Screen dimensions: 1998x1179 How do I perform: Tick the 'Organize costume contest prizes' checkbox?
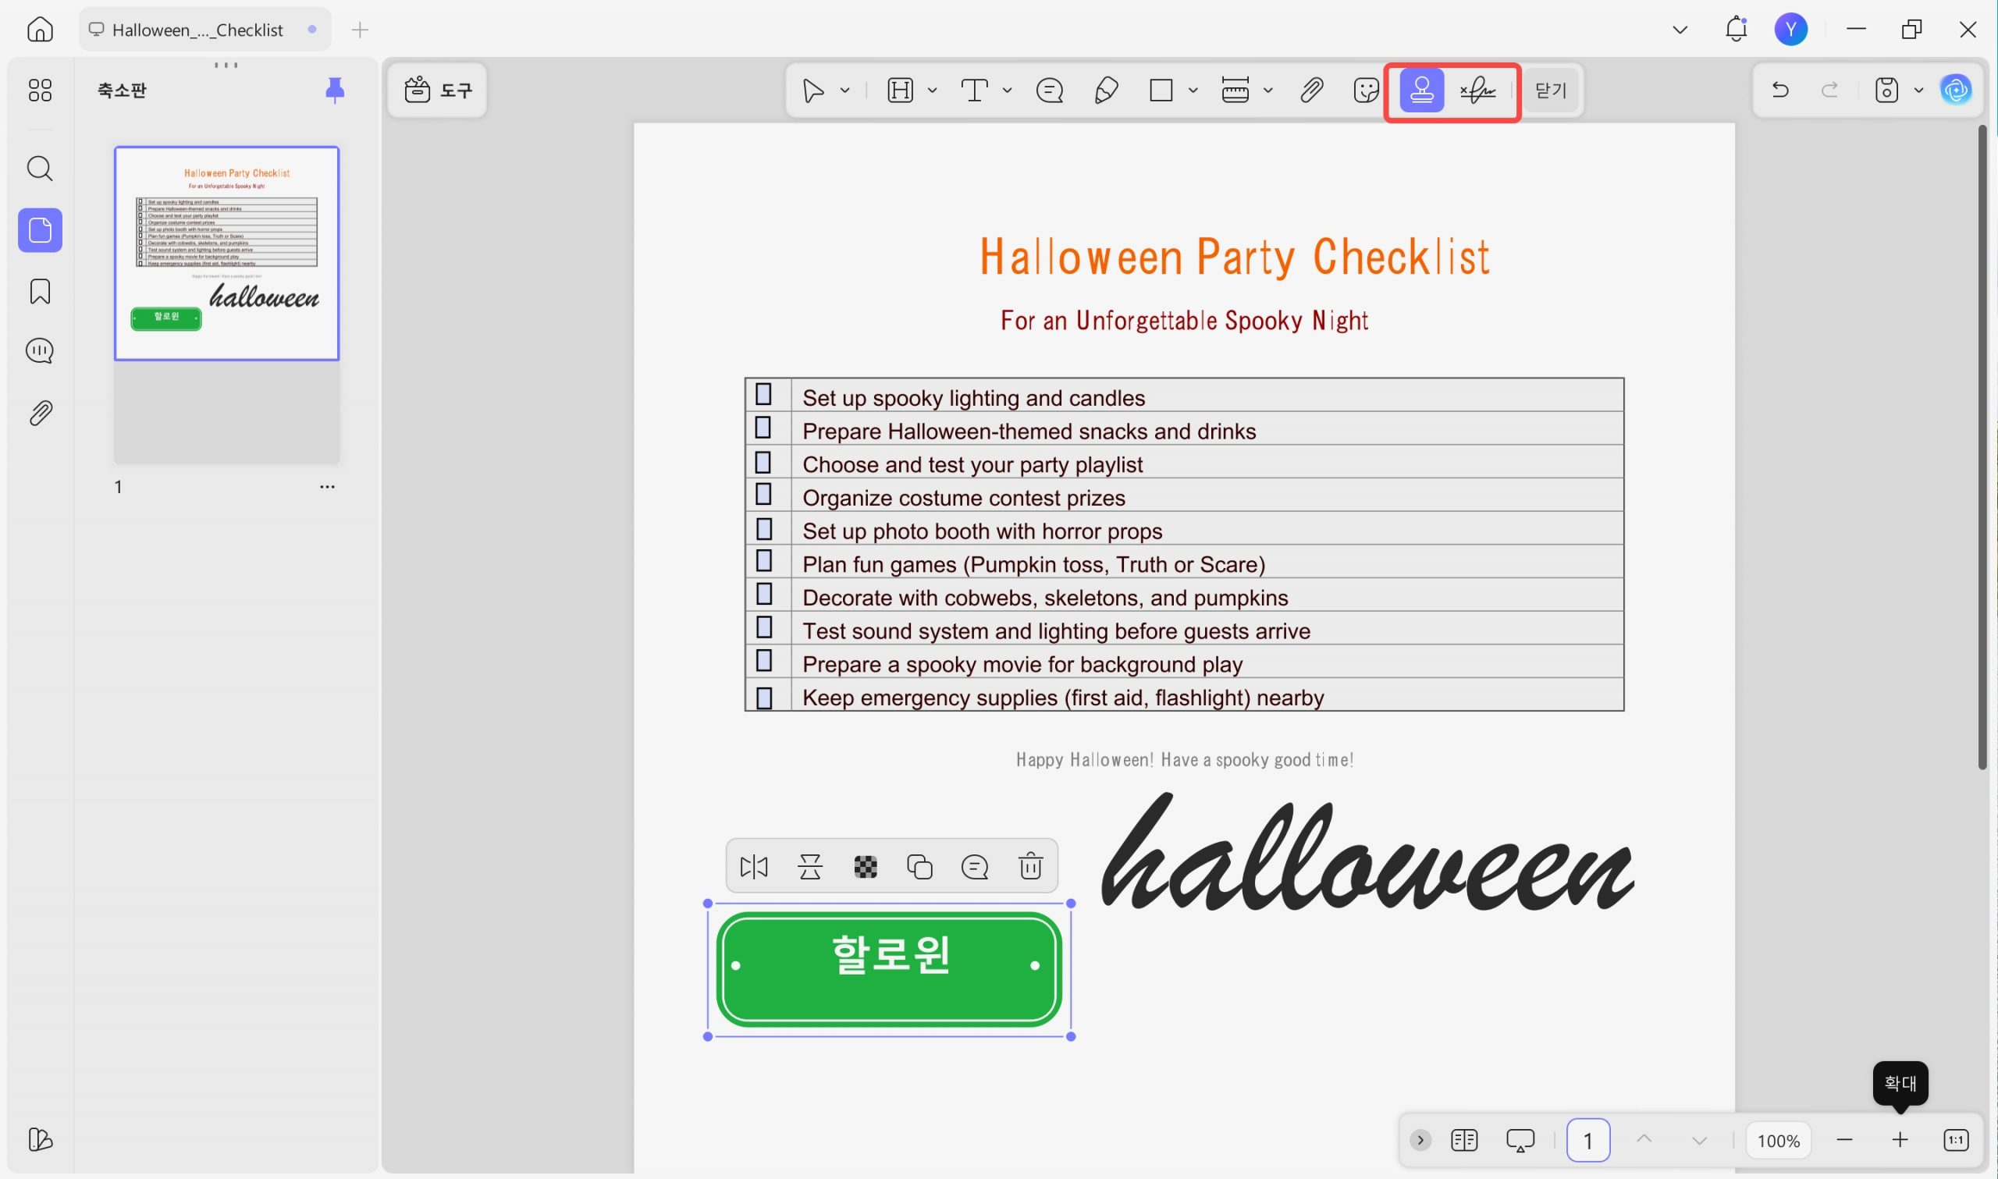click(763, 495)
